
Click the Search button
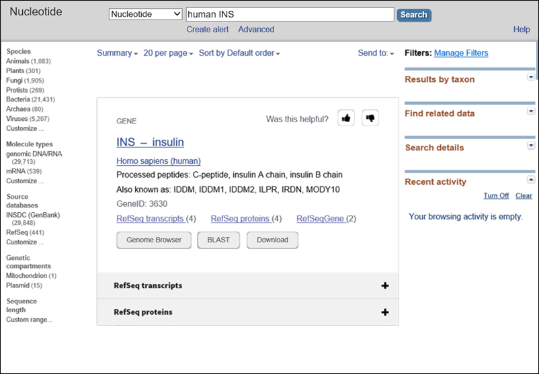[x=414, y=15]
